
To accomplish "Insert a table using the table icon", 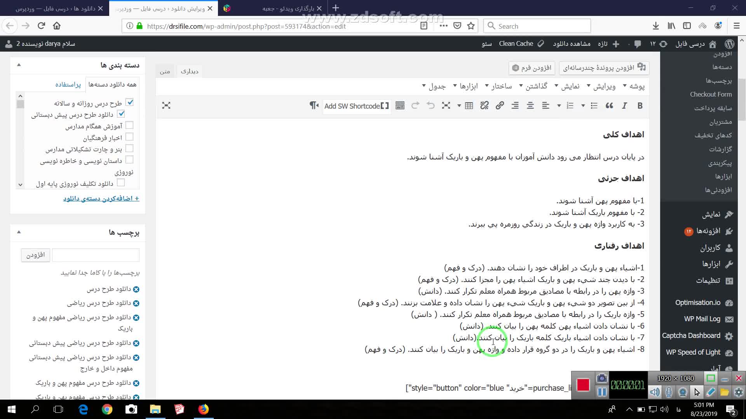I will click(469, 106).
